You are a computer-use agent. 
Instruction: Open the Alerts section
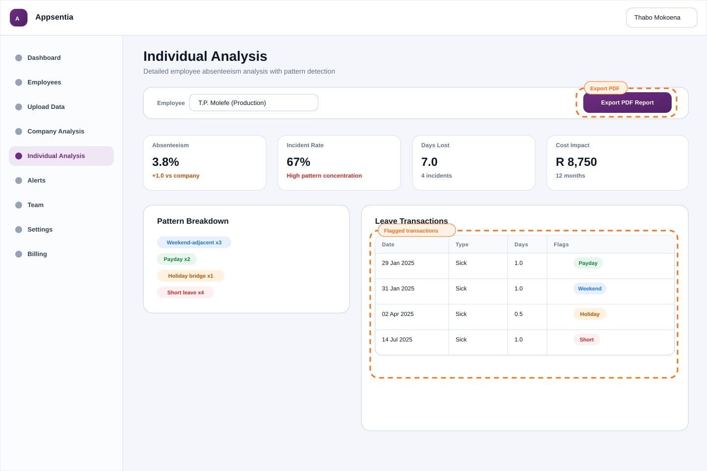(61, 181)
